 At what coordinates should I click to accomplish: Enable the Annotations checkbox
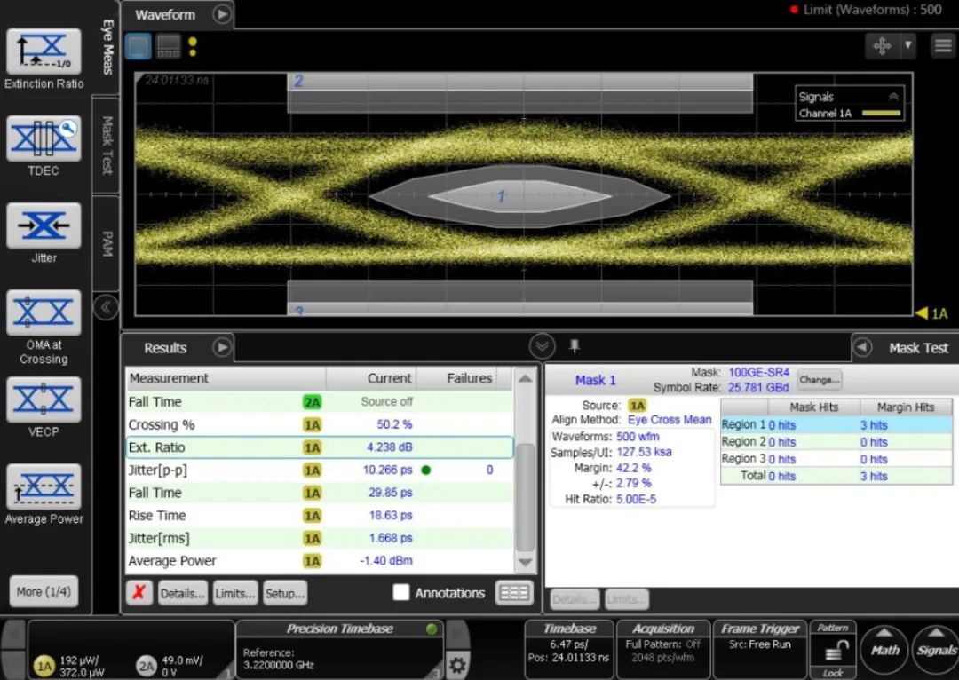pos(401,593)
